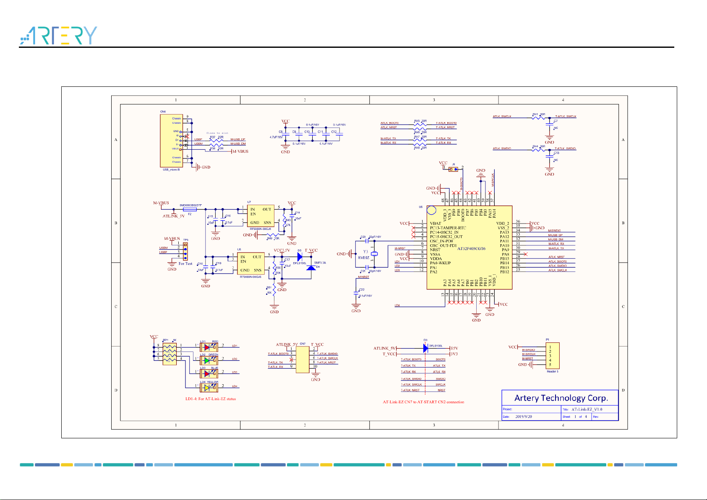Select the CN7 connector block
Image resolution: width=707 pixels, height=500 pixels.
(303, 359)
